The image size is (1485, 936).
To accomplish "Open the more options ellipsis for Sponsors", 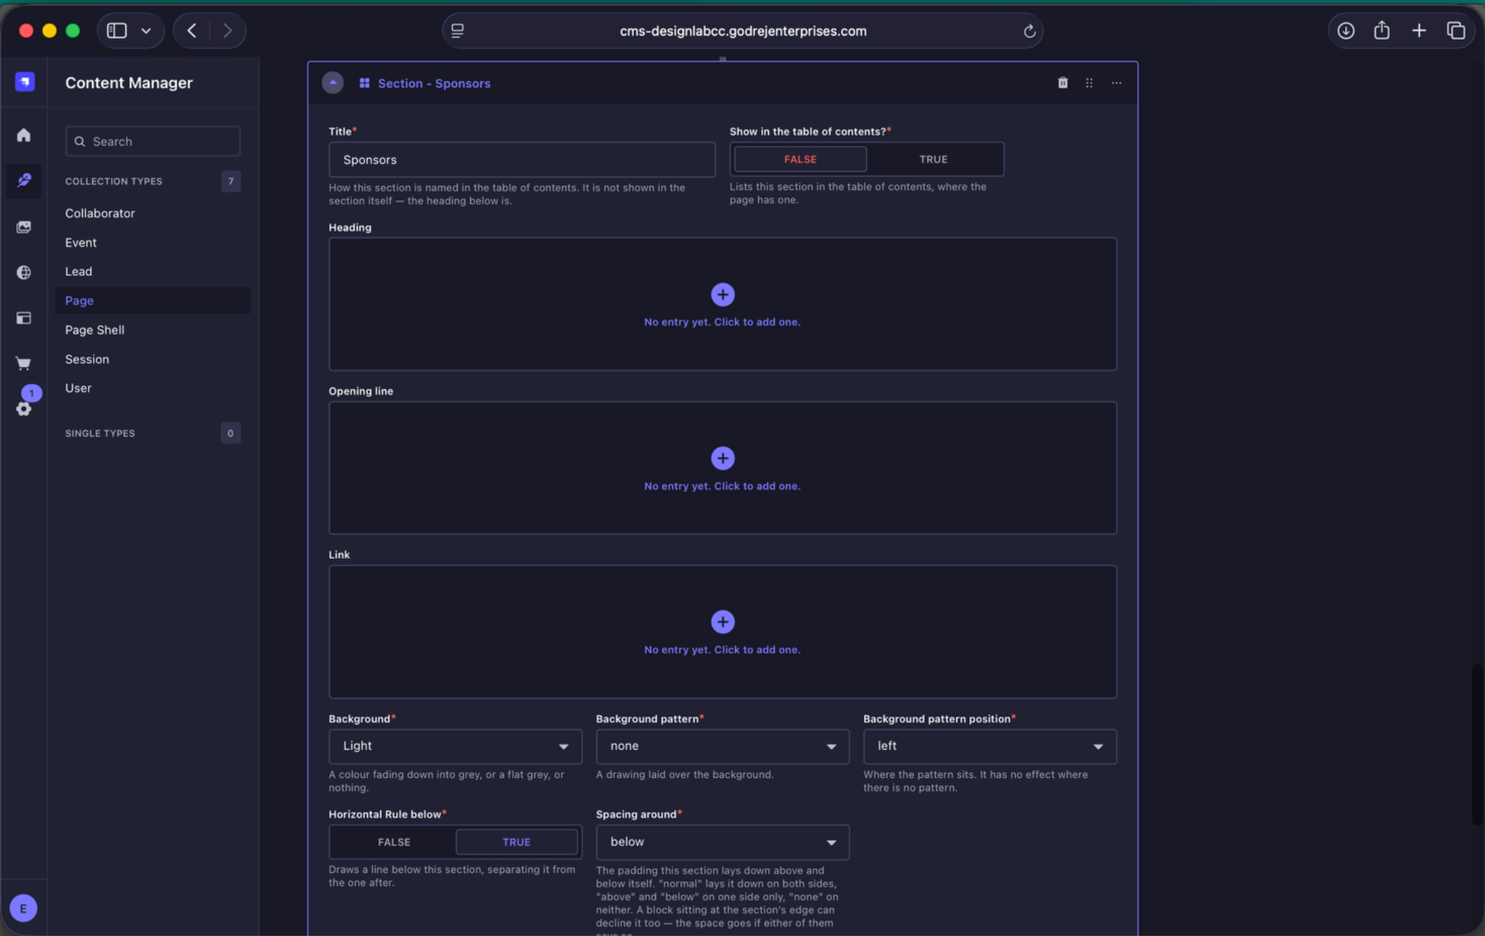I will [x=1116, y=83].
